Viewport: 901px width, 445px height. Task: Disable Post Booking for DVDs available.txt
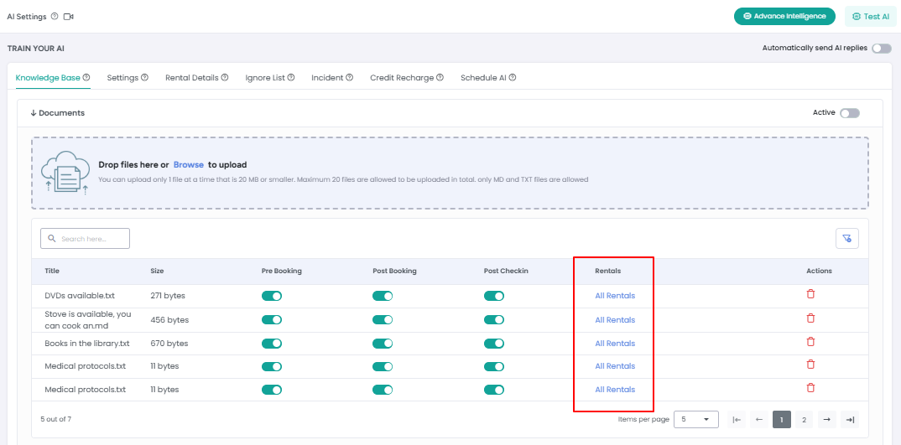[383, 296]
